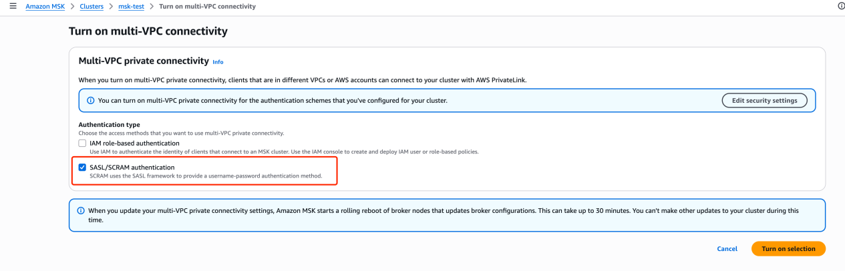Click the Cancel button

pyautogui.click(x=727, y=249)
